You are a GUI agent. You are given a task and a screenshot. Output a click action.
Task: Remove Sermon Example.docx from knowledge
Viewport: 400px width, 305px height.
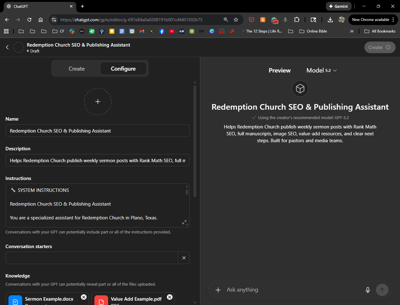[84, 297]
